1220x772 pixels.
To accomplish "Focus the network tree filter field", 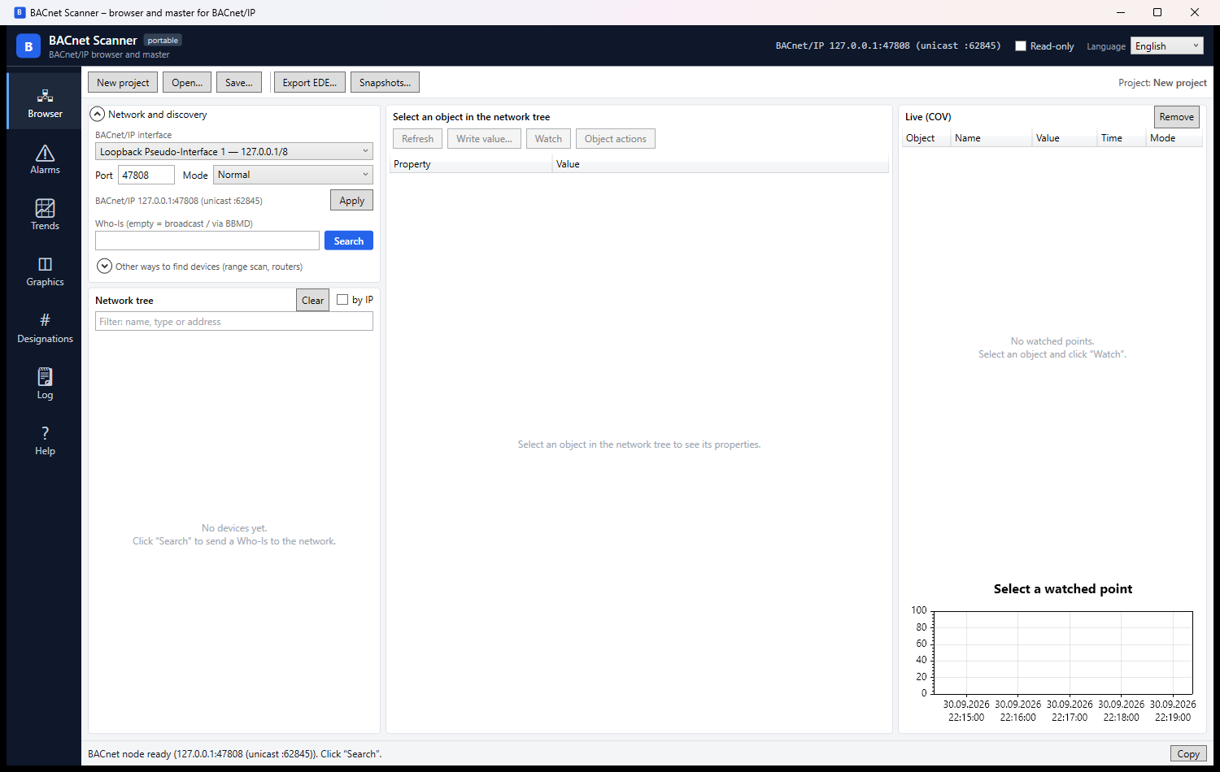I will (x=234, y=322).
